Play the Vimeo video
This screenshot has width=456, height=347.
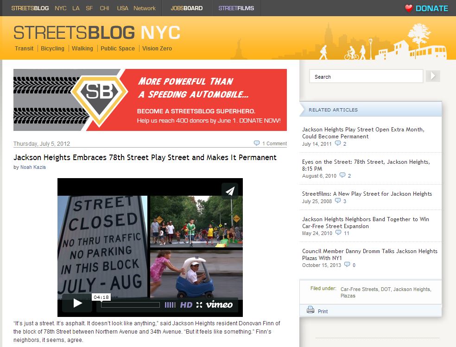[x=77, y=303]
